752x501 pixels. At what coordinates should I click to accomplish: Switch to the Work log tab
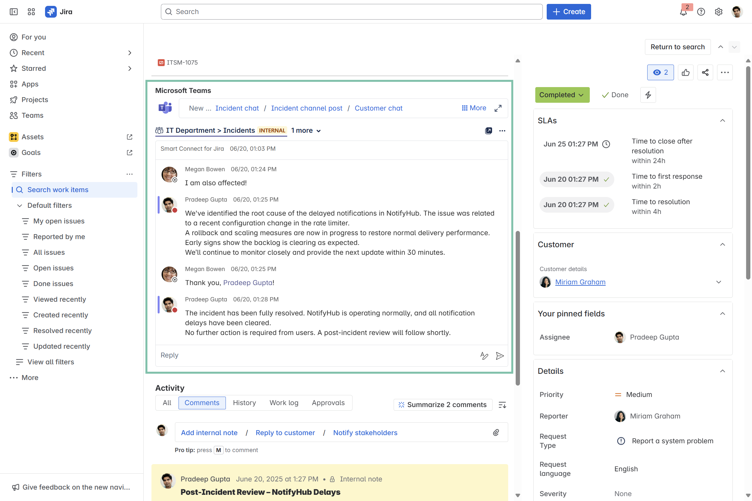coord(284,403)
